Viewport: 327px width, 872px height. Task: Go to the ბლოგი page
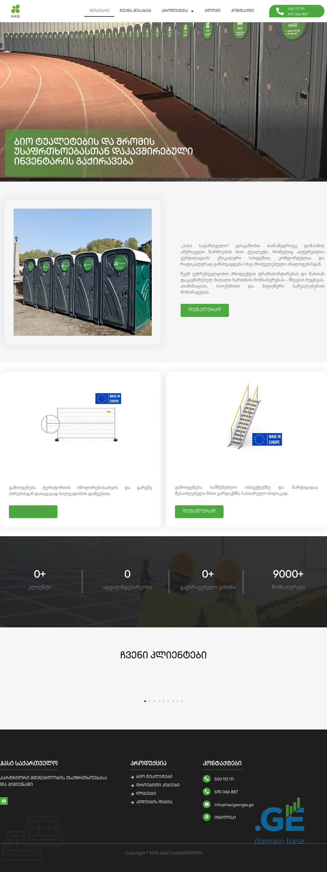coord(213,10)
